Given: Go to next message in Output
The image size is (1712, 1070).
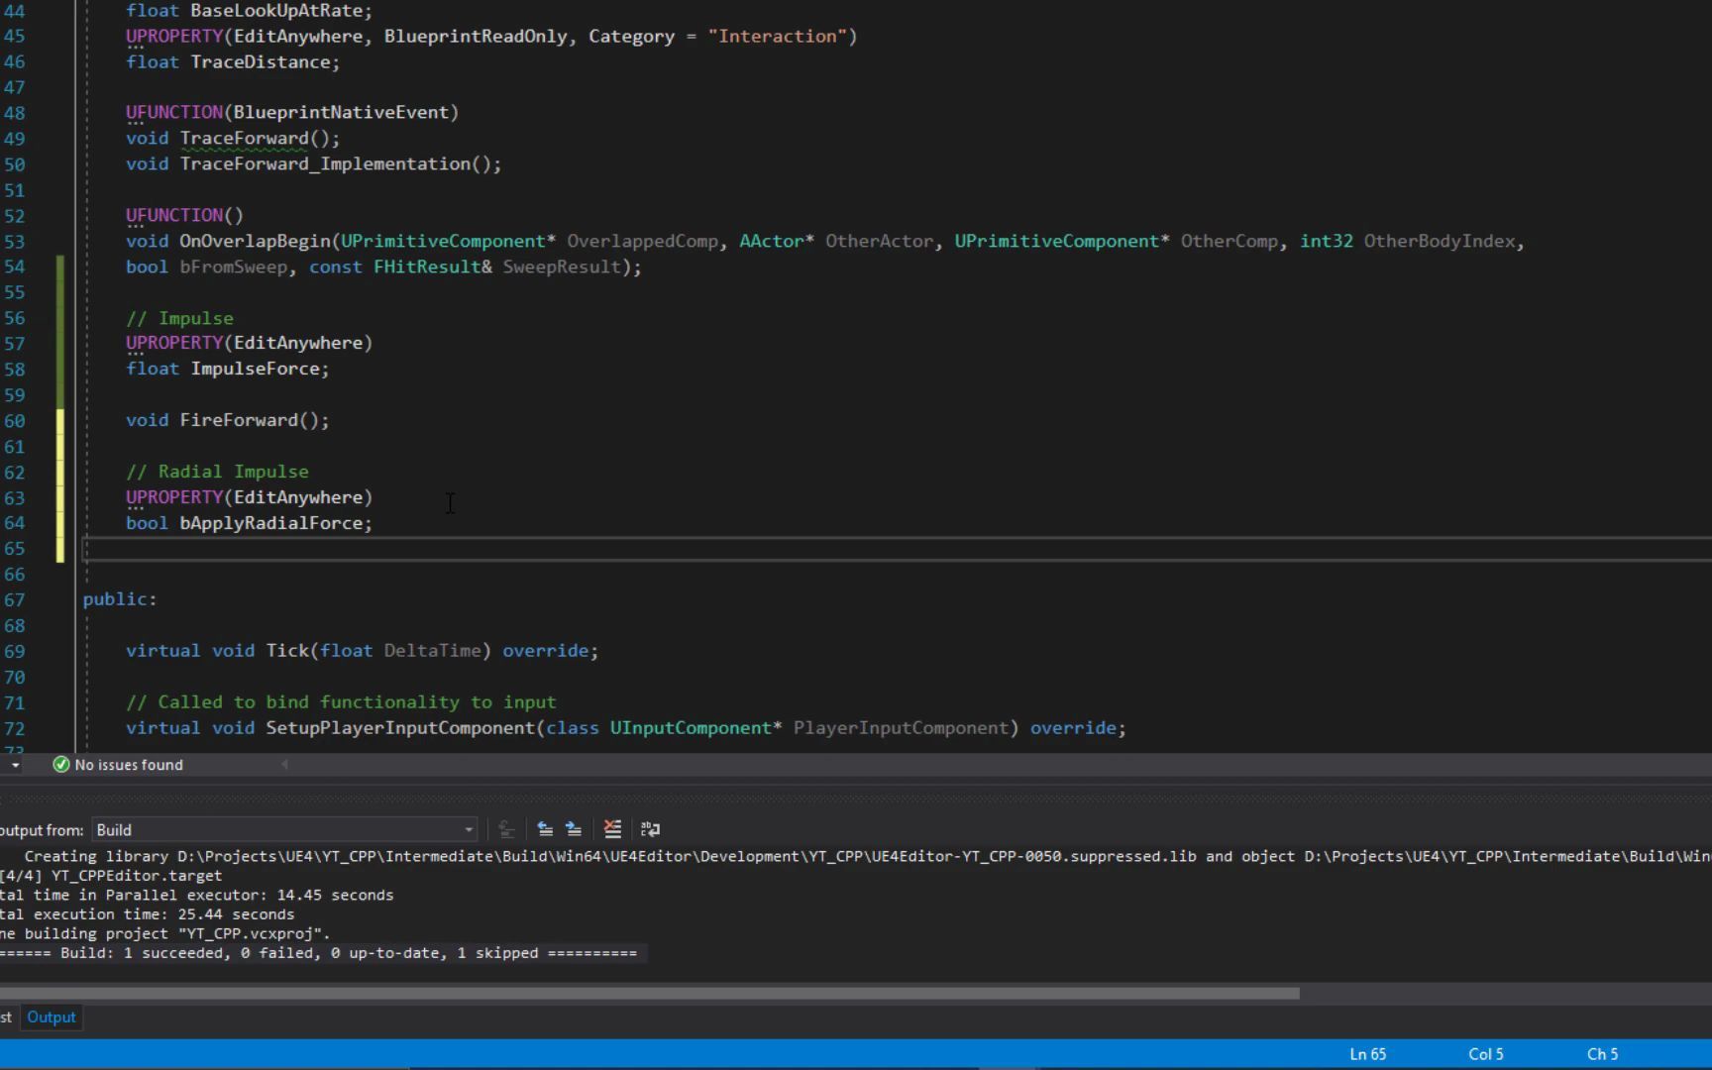Looking at the screenshot, I should tap(574, 829).
